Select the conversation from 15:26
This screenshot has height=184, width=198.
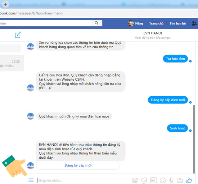pos(12,63)
